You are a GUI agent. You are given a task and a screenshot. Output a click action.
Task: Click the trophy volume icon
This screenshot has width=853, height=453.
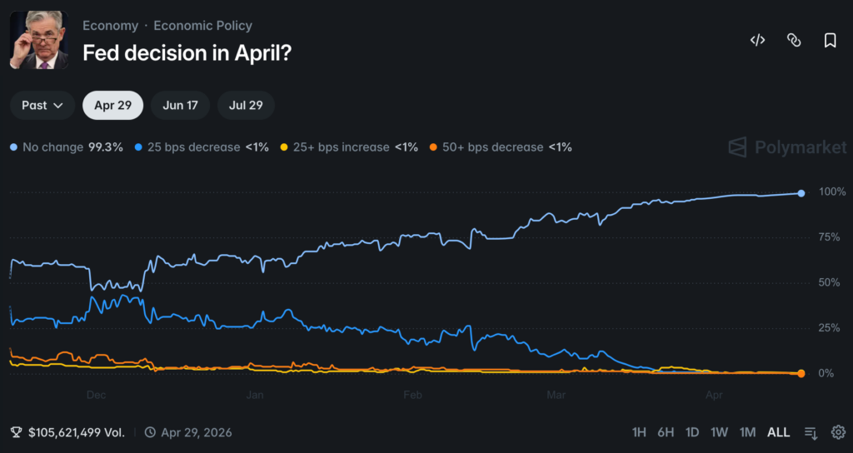tap(16, 432)
